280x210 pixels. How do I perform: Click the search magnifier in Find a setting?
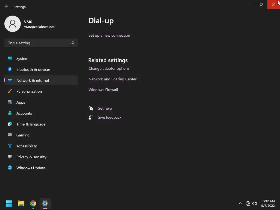click(72, 43)
